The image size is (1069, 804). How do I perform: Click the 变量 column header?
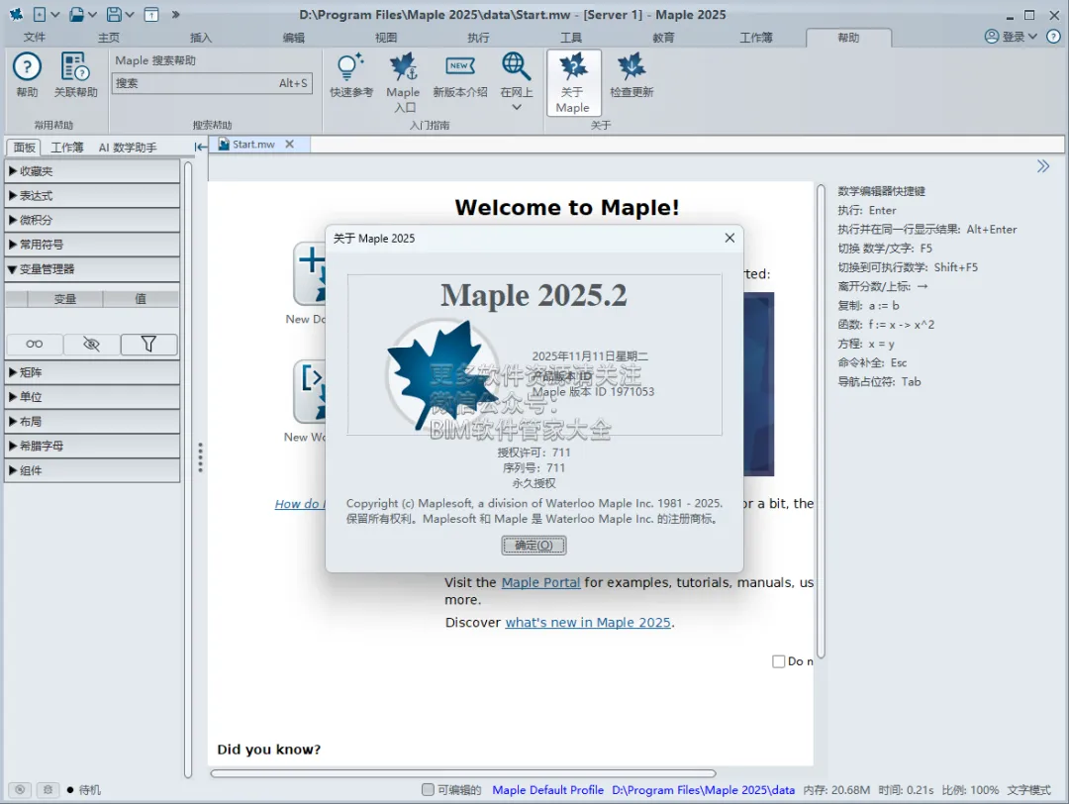[x=65, y=299]
